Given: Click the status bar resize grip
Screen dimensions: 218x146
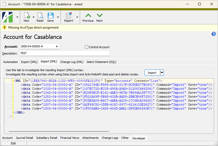Looking at the screenshot, I should (x=216, y=144).
